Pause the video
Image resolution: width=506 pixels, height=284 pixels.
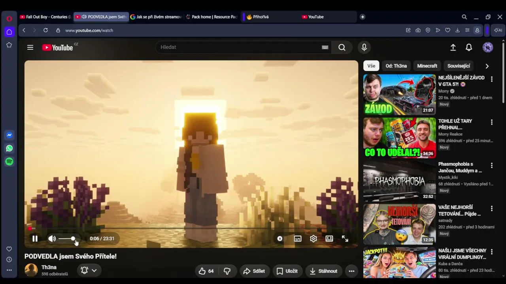[35, 239]
